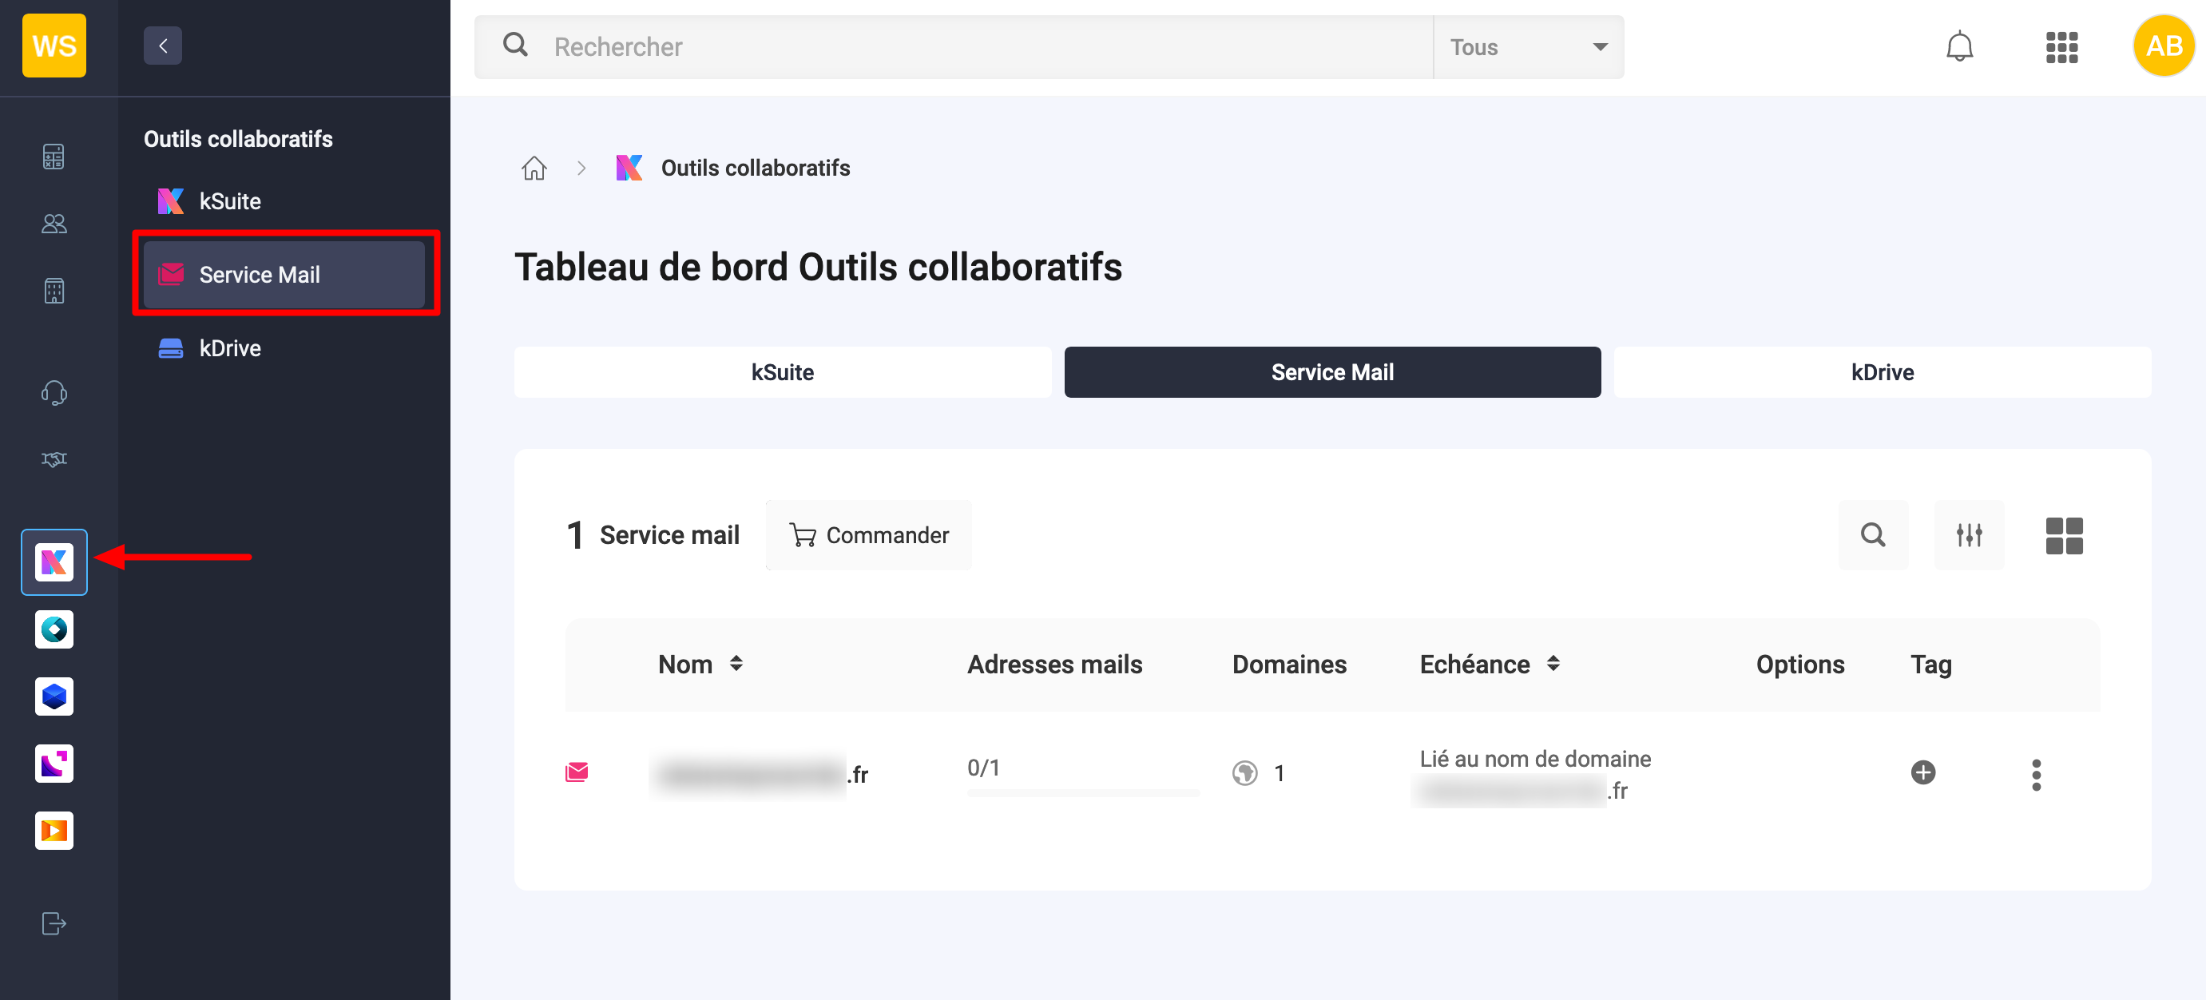
Task: Open the AB user profile avatar
Action: tap(2164, 46)
